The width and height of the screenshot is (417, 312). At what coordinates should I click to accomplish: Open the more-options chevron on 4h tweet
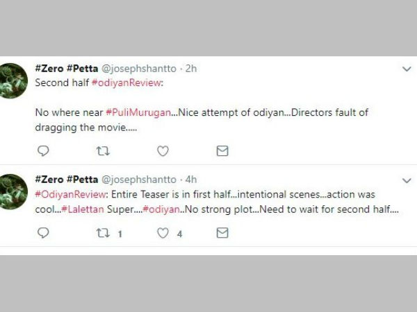407,179
